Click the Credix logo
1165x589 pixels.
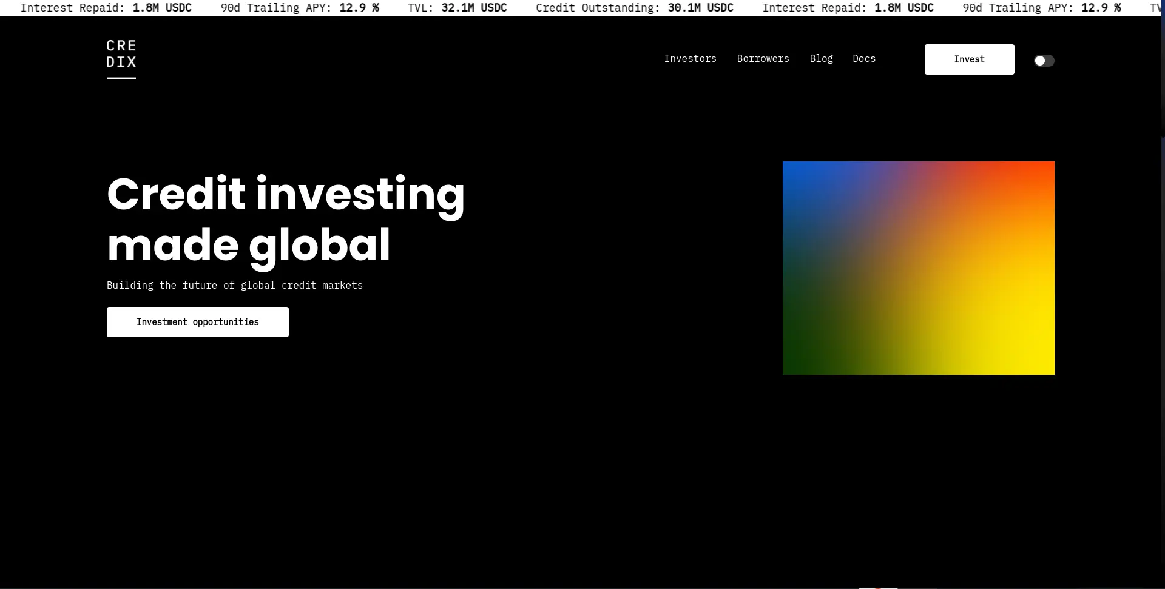(121, 58)
